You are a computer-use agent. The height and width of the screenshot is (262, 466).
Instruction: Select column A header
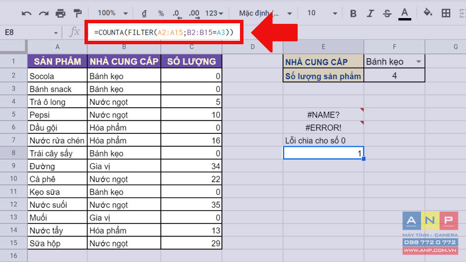click(57, 47)
